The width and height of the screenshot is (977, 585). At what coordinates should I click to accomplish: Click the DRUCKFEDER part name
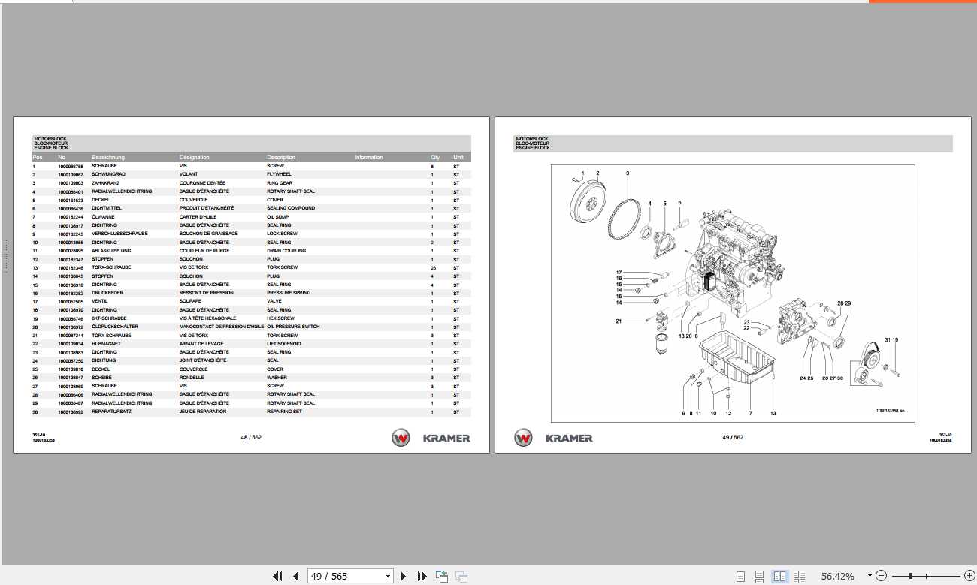click(x=107, y=293)
